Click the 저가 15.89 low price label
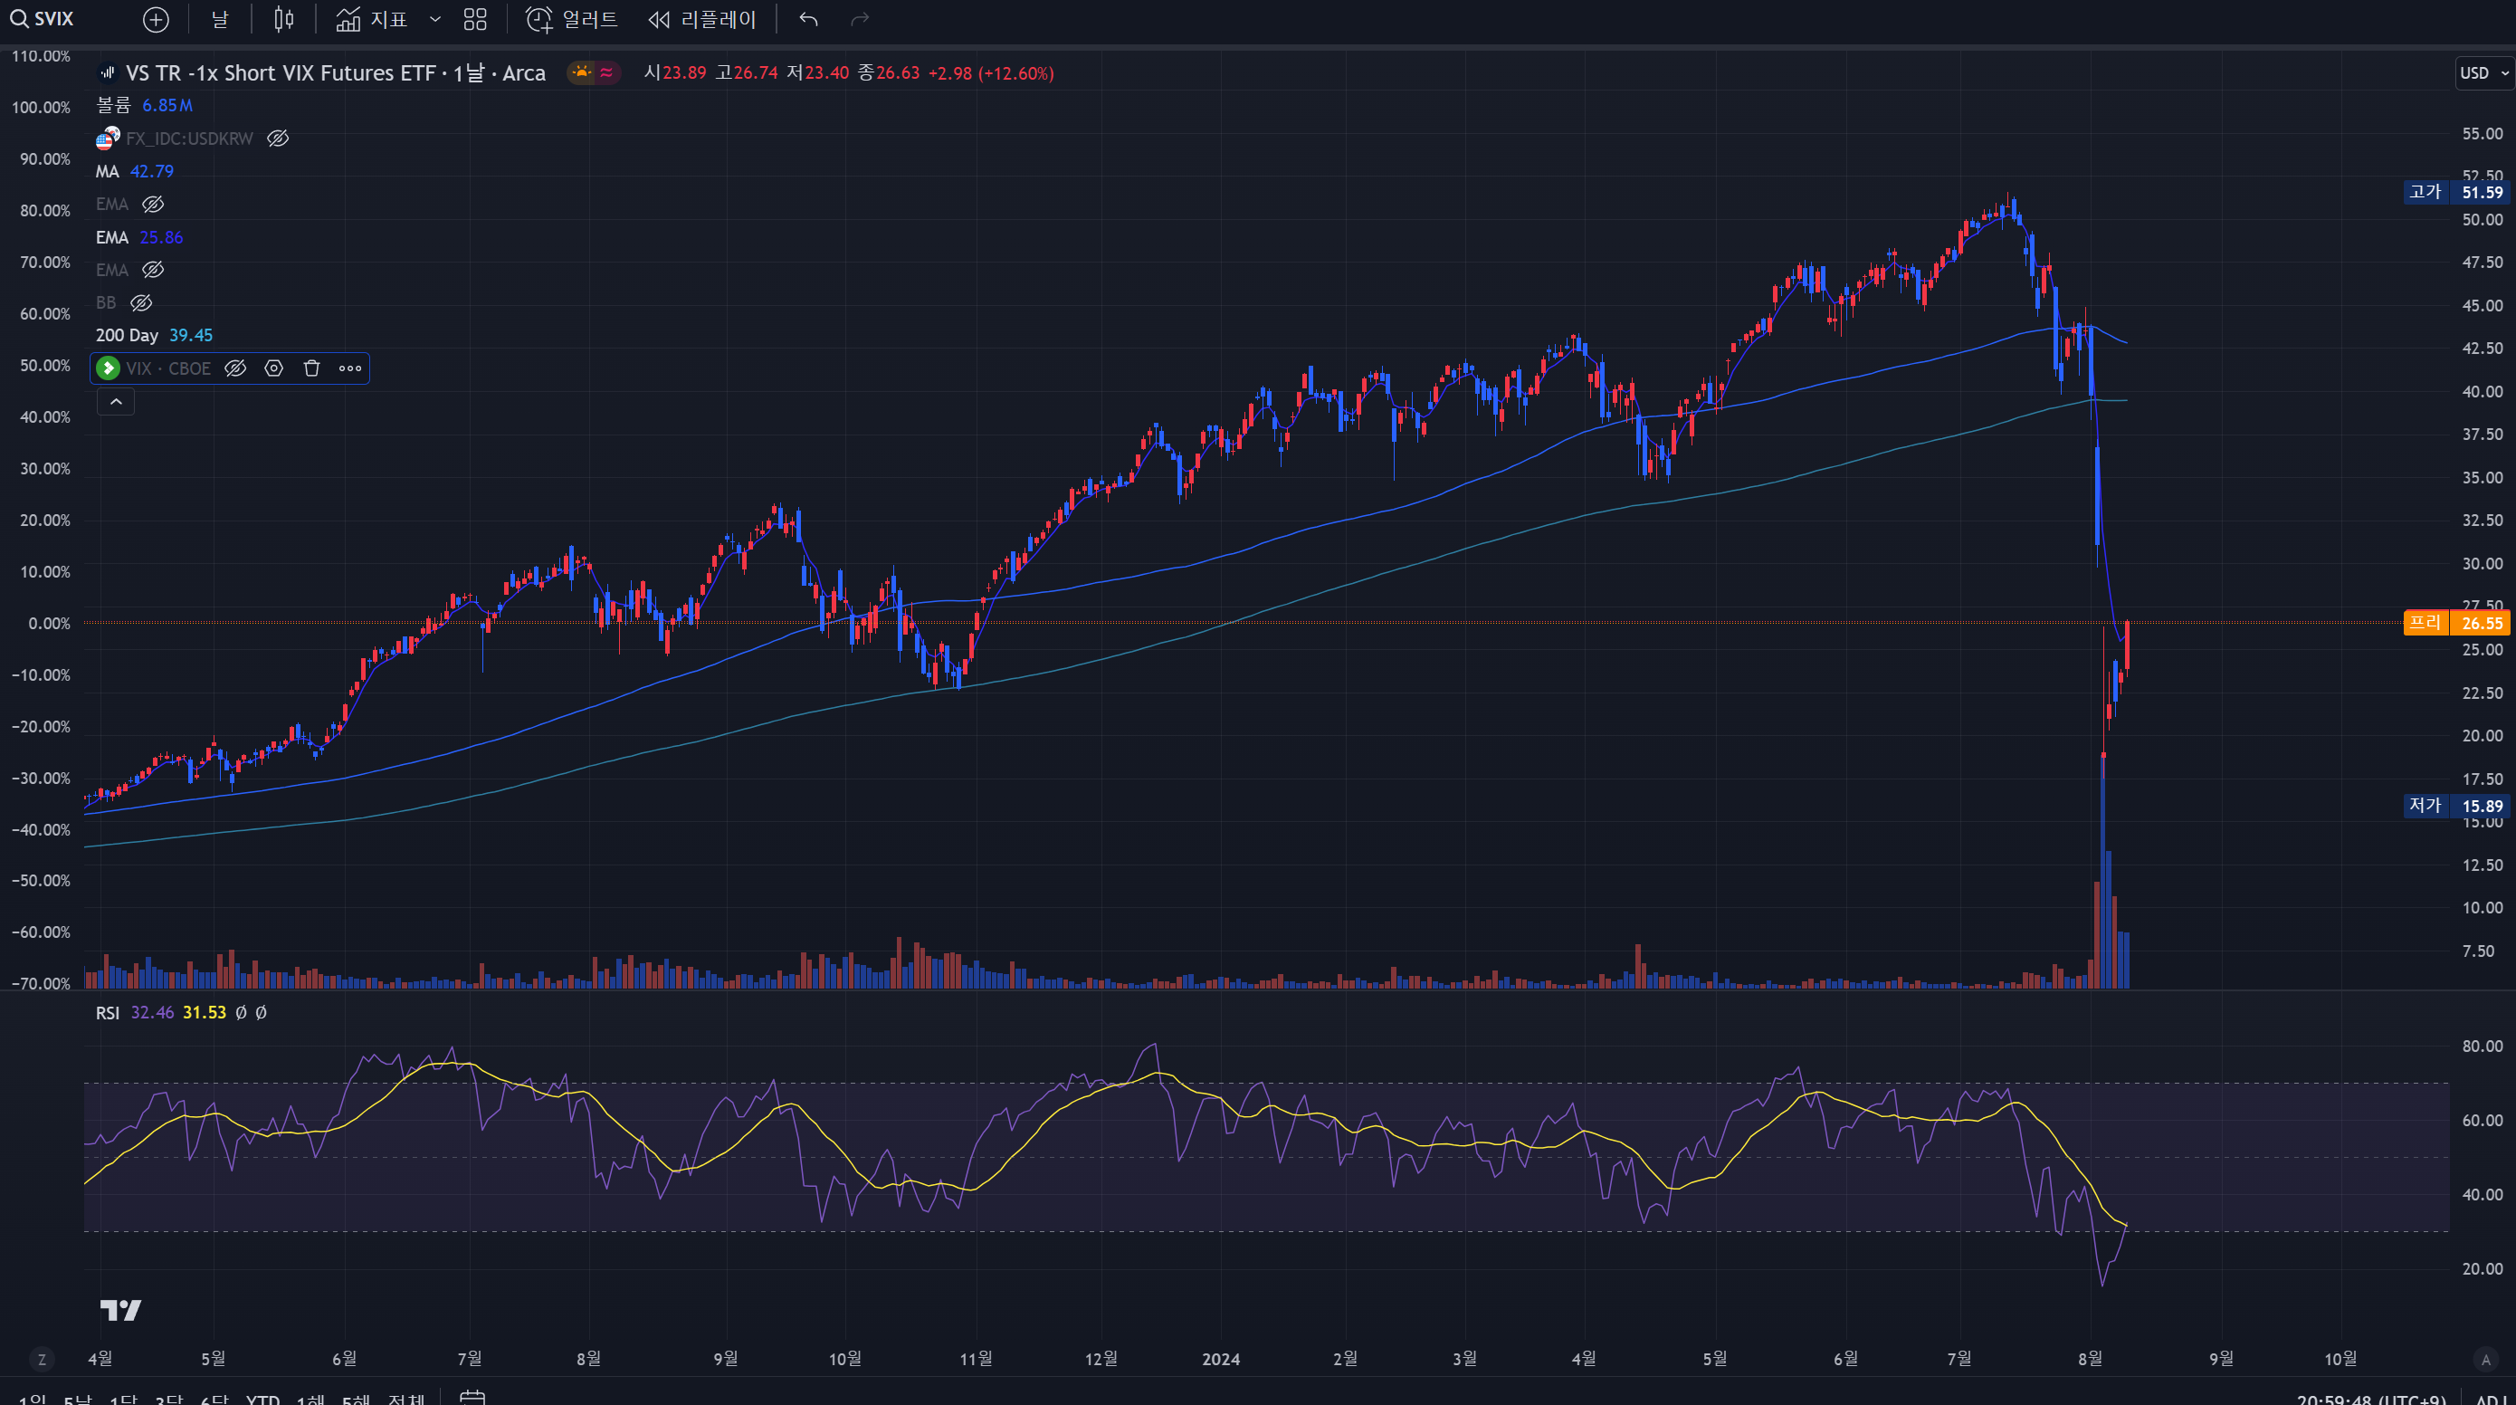 tap(2456, 806)
